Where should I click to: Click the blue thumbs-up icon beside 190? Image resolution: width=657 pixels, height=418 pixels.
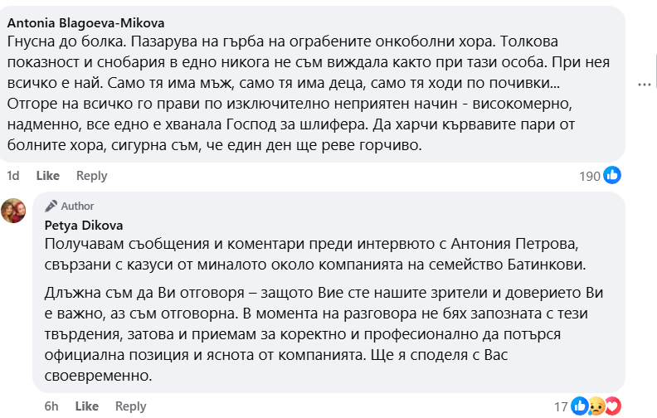click(612, 175)
